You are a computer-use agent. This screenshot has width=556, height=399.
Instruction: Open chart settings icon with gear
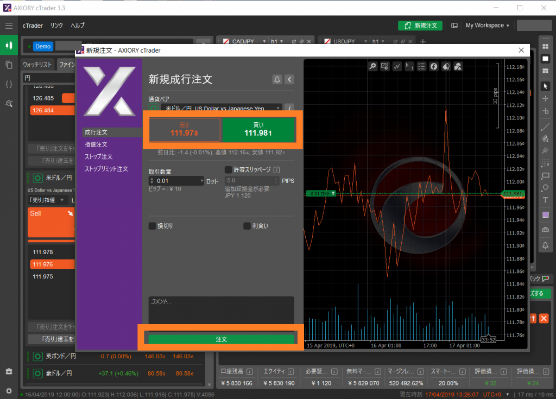click(x=385, y=66)
